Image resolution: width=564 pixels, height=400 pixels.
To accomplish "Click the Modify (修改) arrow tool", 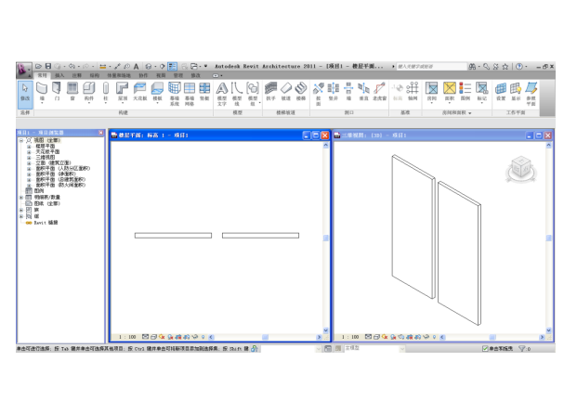I will coord(25,91).
